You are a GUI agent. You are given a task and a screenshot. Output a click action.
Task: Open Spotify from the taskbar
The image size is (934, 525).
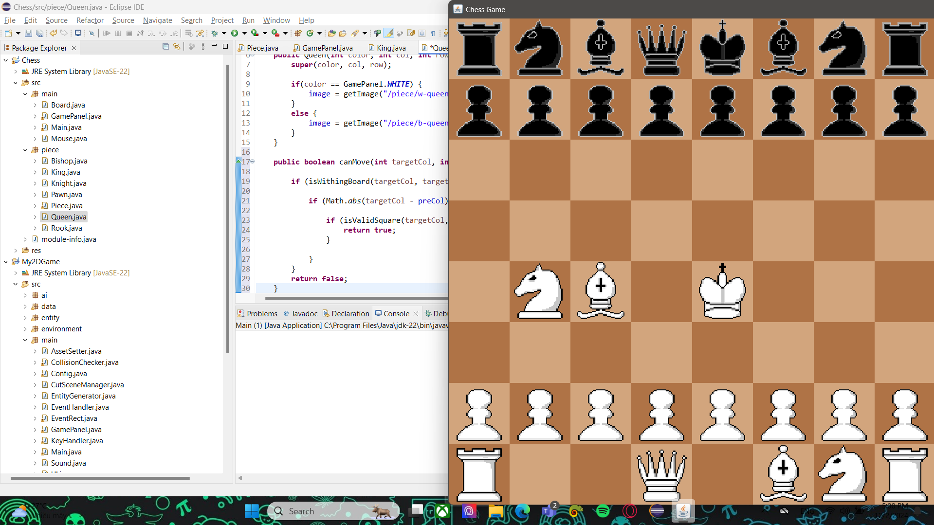tap(603, 511)
